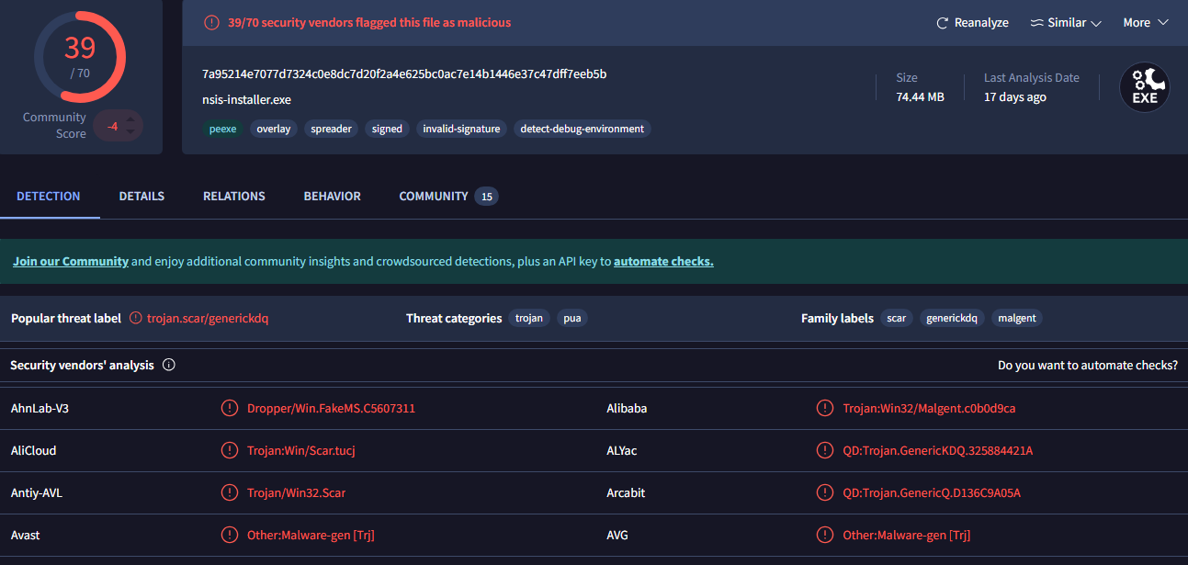Follow the 'Join our Community' link
Image resolution: width=1188 pixels, height=565 pixels.
tap(71, 261)
